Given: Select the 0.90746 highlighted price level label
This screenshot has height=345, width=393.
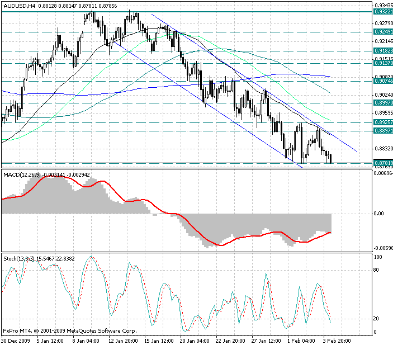Looking at the screenshot, I should coord(383,81).
